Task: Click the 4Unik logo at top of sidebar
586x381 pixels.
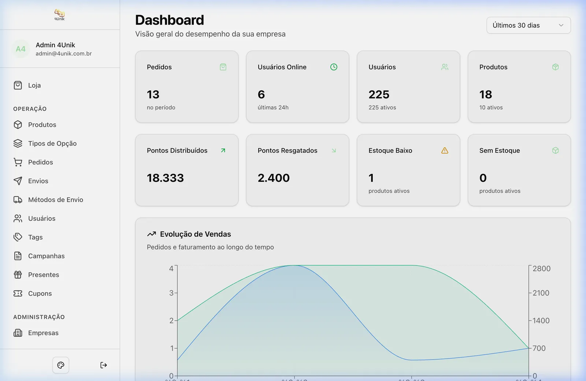Action: (59, 15)
